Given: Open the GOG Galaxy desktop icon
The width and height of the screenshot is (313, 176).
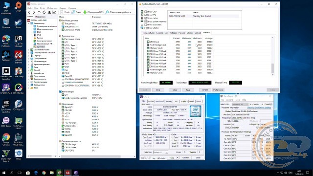Looking at the screenshot, I should [x=6, y=122].
